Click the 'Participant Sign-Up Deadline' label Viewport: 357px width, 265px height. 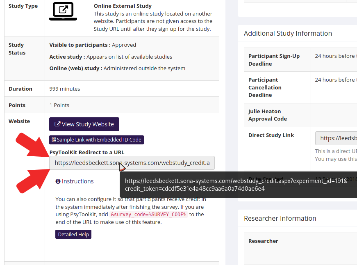pyautogui.click(x=274, y=60)
